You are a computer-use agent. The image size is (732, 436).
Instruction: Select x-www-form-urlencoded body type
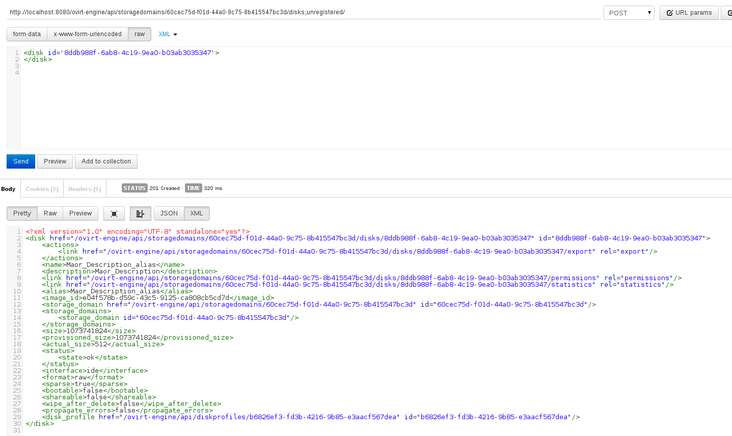point(88,34)
